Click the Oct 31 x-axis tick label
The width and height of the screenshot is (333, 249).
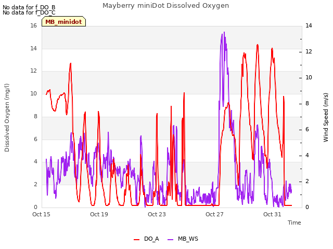coord(272,214)
